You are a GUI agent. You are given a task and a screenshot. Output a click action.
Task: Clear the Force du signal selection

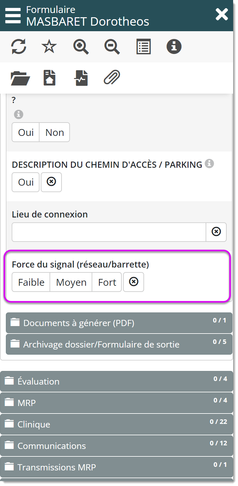coord(133,282)
